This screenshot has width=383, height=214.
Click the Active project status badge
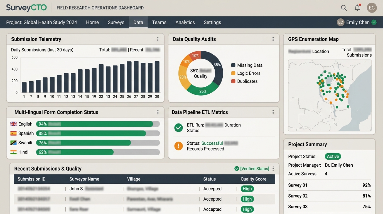point(333,156)
